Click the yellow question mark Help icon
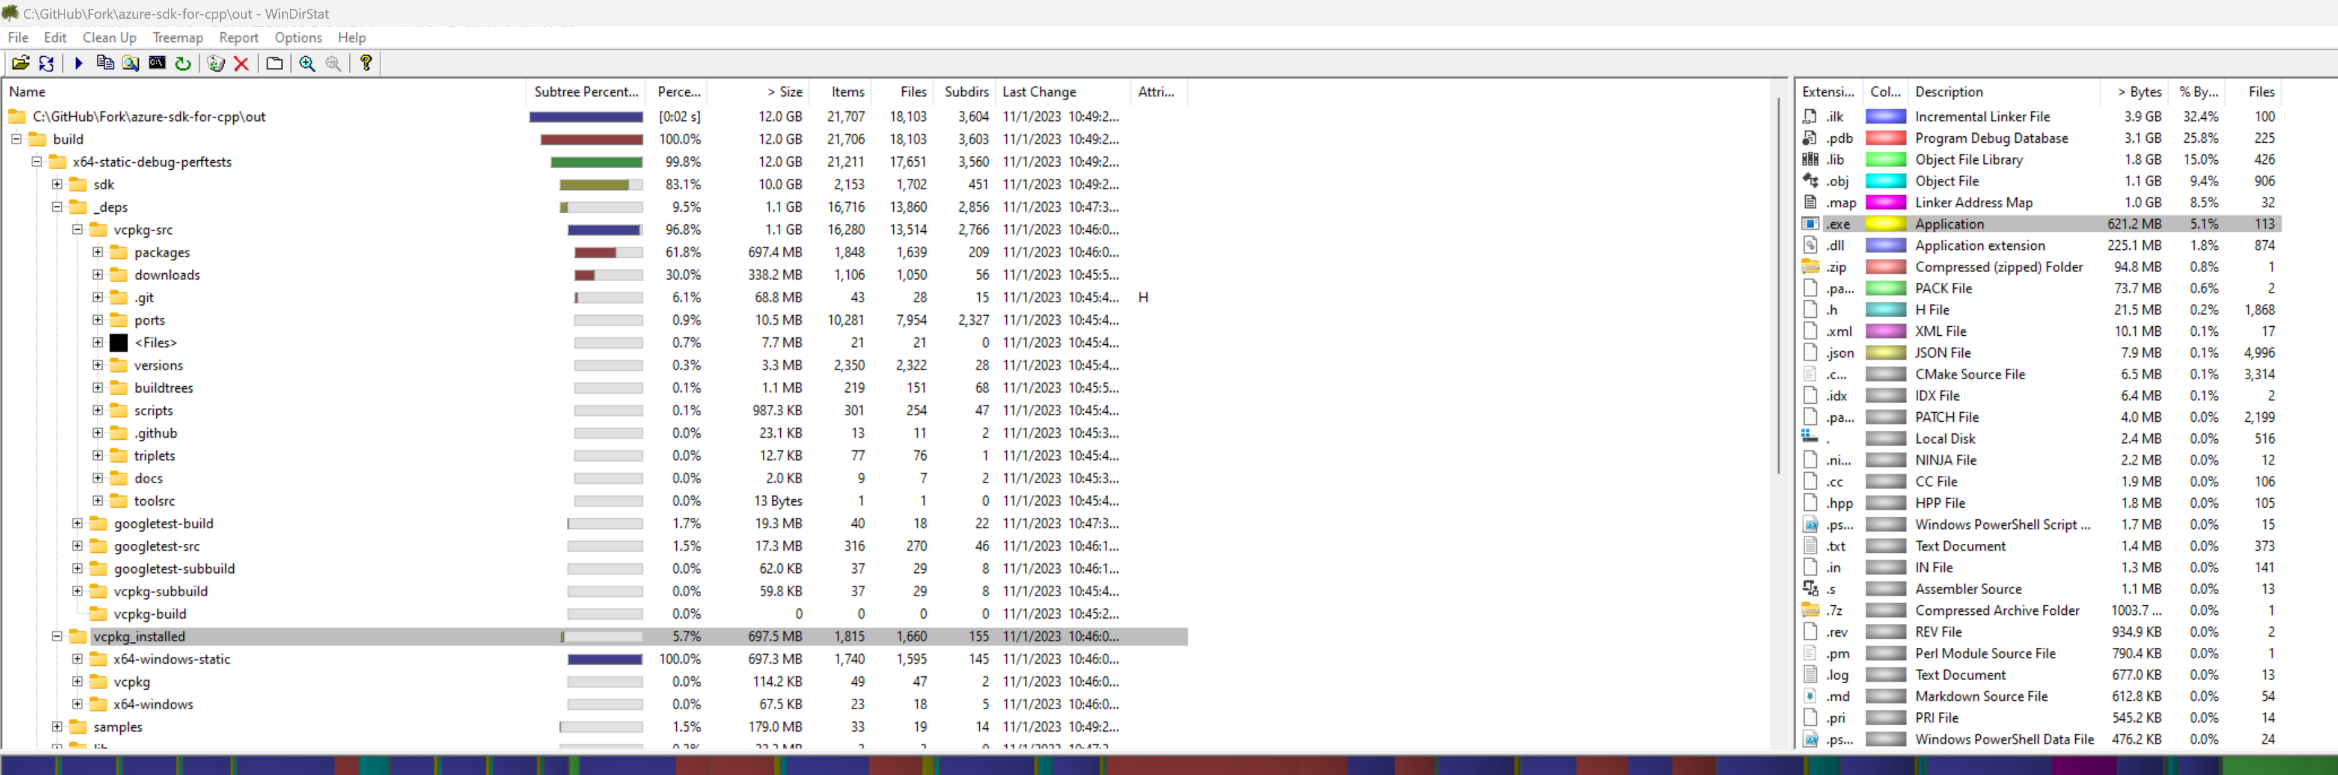2338x775 pixels. pos(366,63)
